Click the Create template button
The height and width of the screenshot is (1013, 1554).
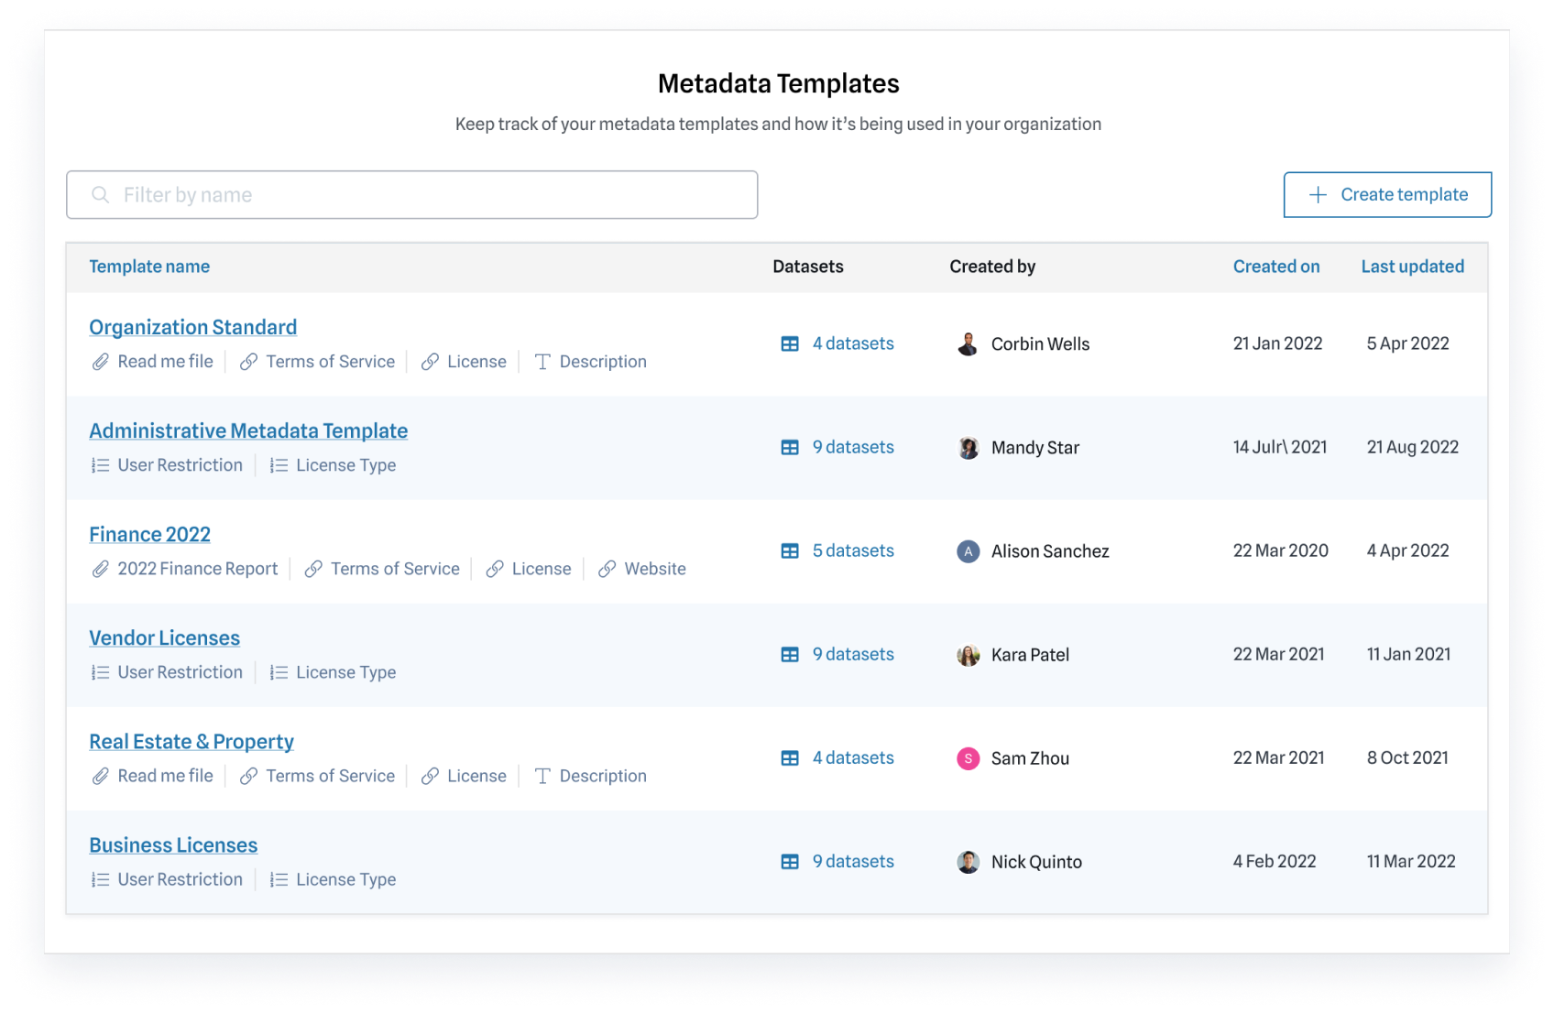[1387, 195]
